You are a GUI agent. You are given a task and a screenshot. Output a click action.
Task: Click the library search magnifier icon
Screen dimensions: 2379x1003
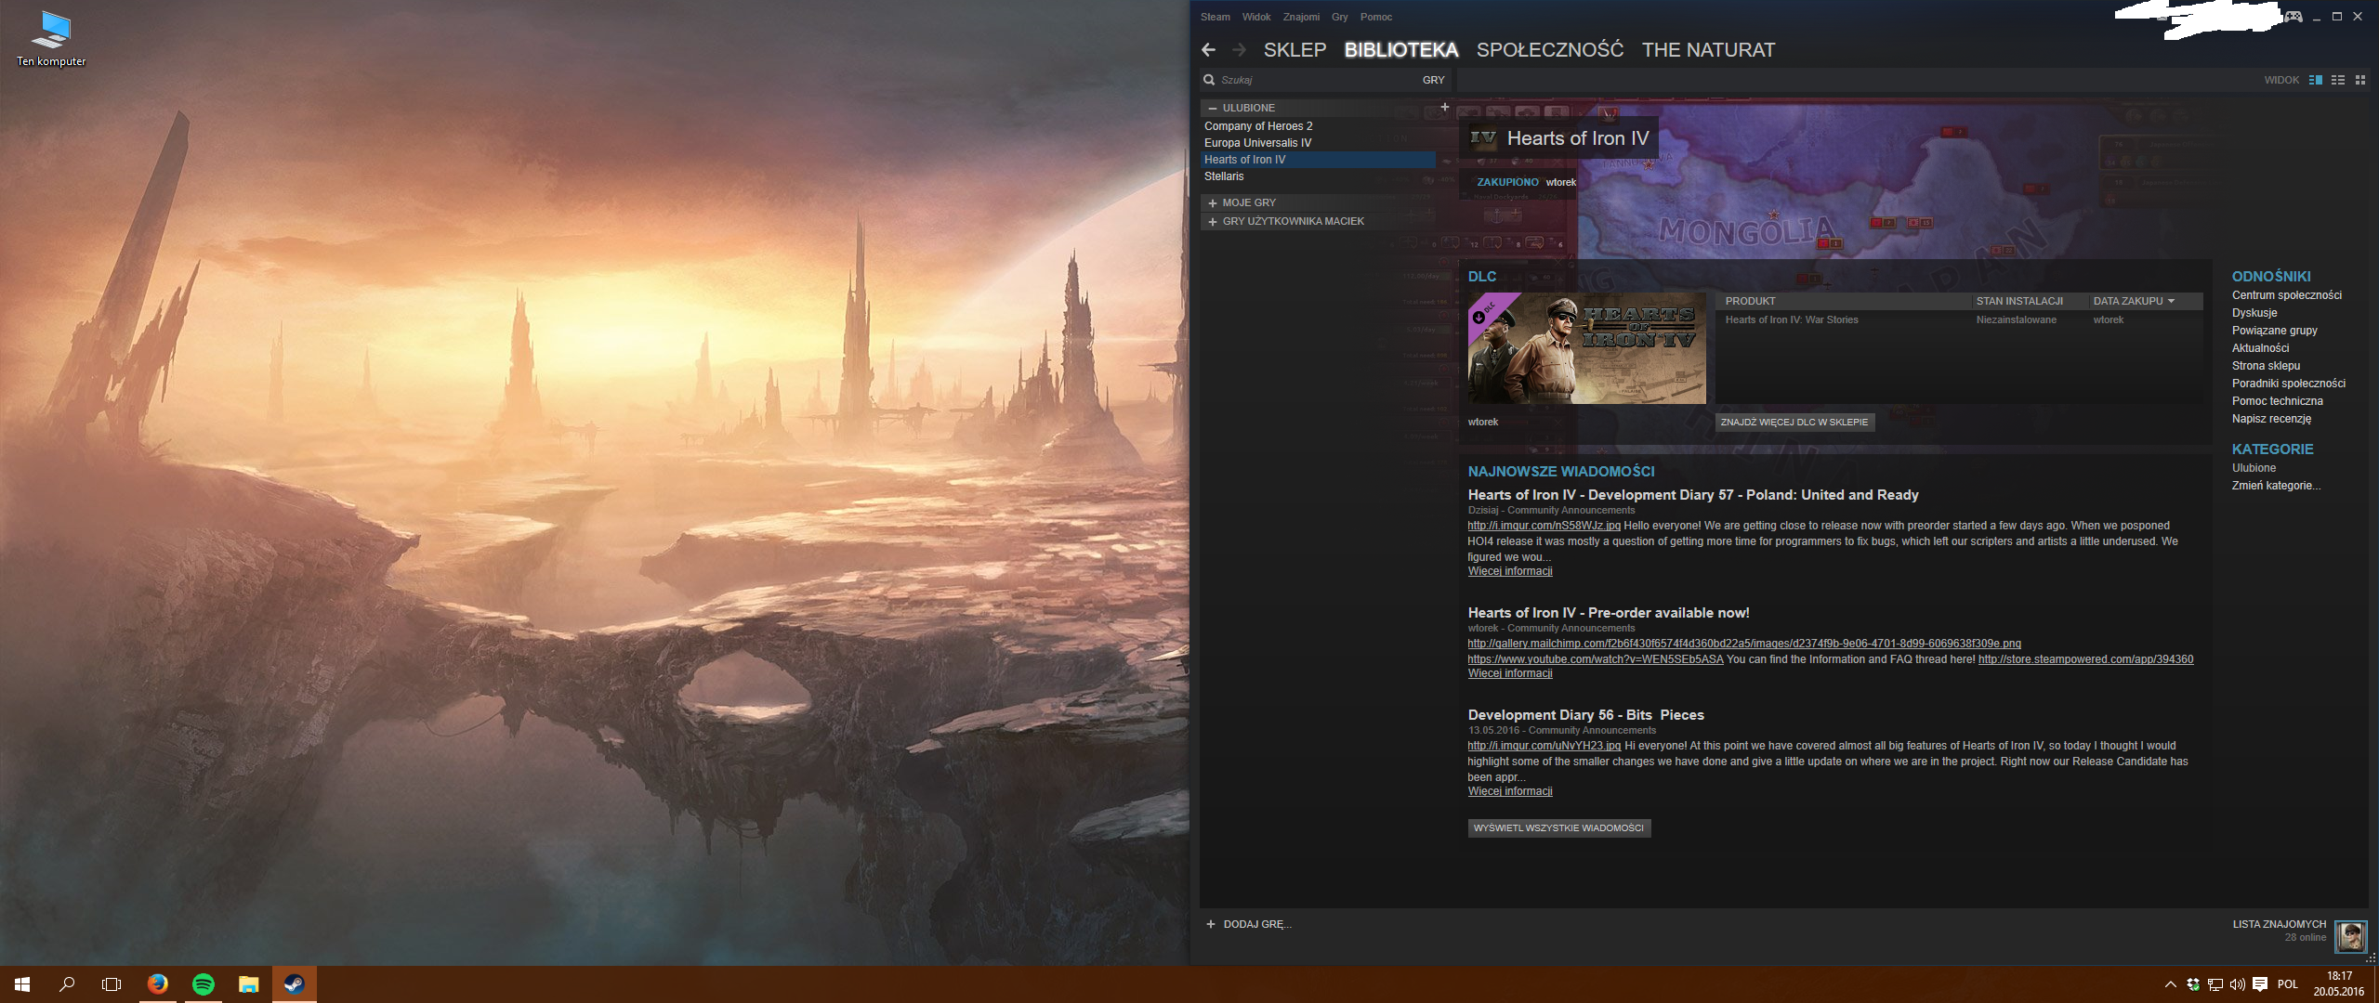coord(1209,80)
